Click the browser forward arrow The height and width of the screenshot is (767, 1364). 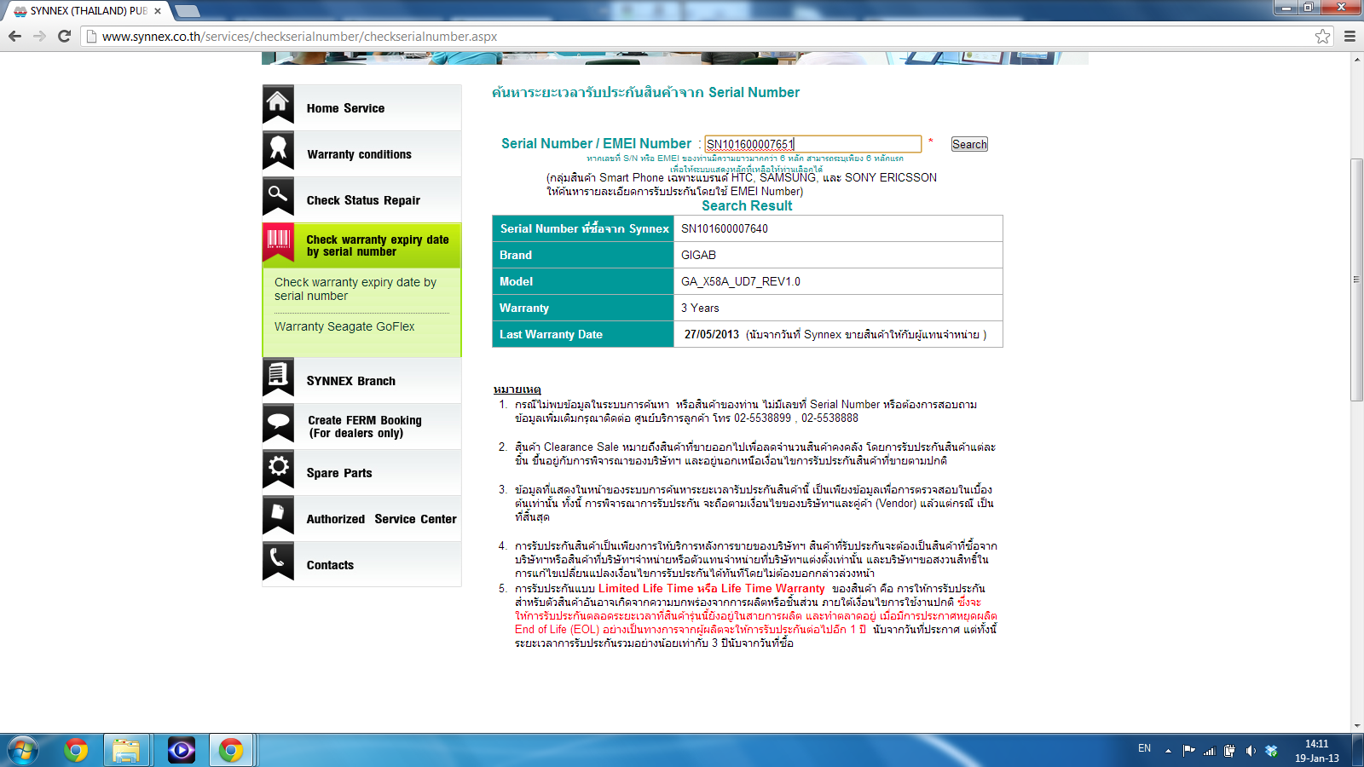39,36
